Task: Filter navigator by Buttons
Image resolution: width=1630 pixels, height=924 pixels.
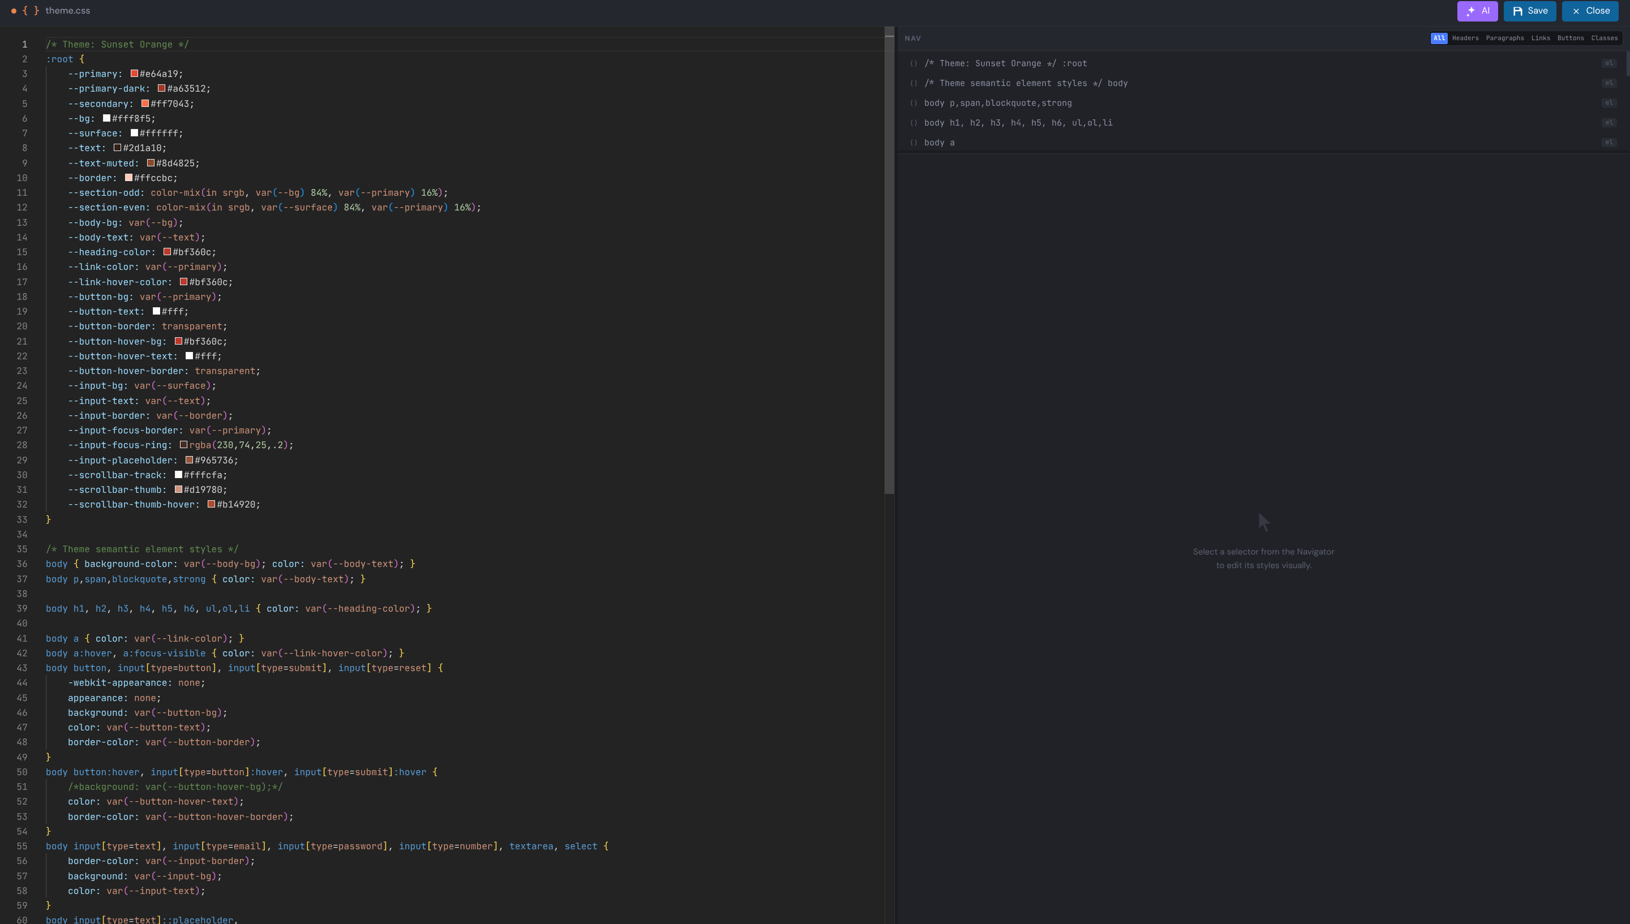Action: pos(1571,38)
